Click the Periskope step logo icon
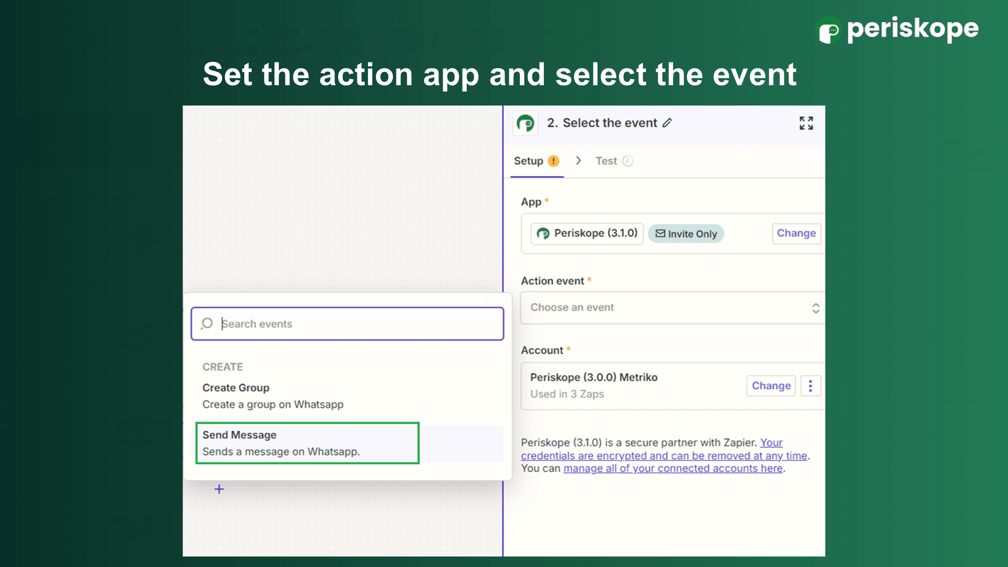Screen dimensions: 1008x567 pyautogui.click(x=525, y=123)
